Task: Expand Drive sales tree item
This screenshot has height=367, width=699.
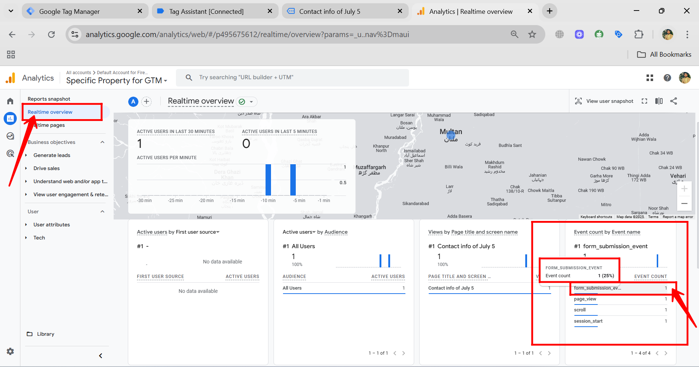Action: tap(26, 168)
